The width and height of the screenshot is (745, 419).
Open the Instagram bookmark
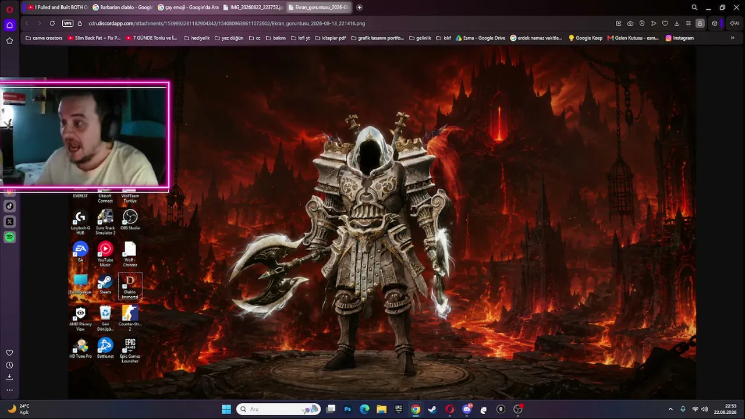679,38
